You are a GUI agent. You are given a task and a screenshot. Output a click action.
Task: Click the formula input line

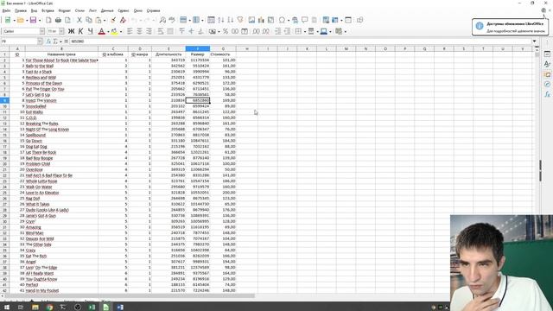(x=300, y=41)
